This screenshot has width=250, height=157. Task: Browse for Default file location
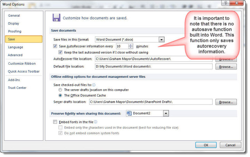tap(226, 67)
